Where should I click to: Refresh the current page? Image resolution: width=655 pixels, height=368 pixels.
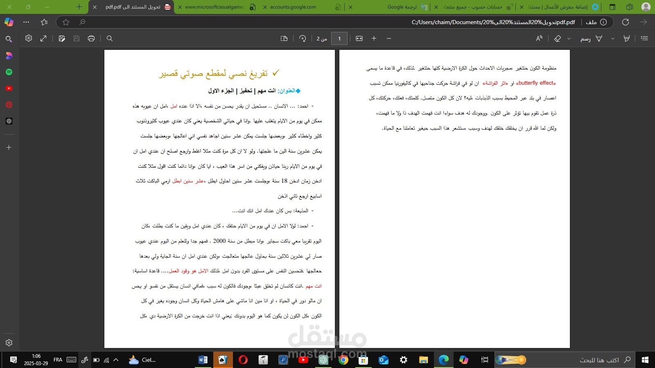pos(626,22)
